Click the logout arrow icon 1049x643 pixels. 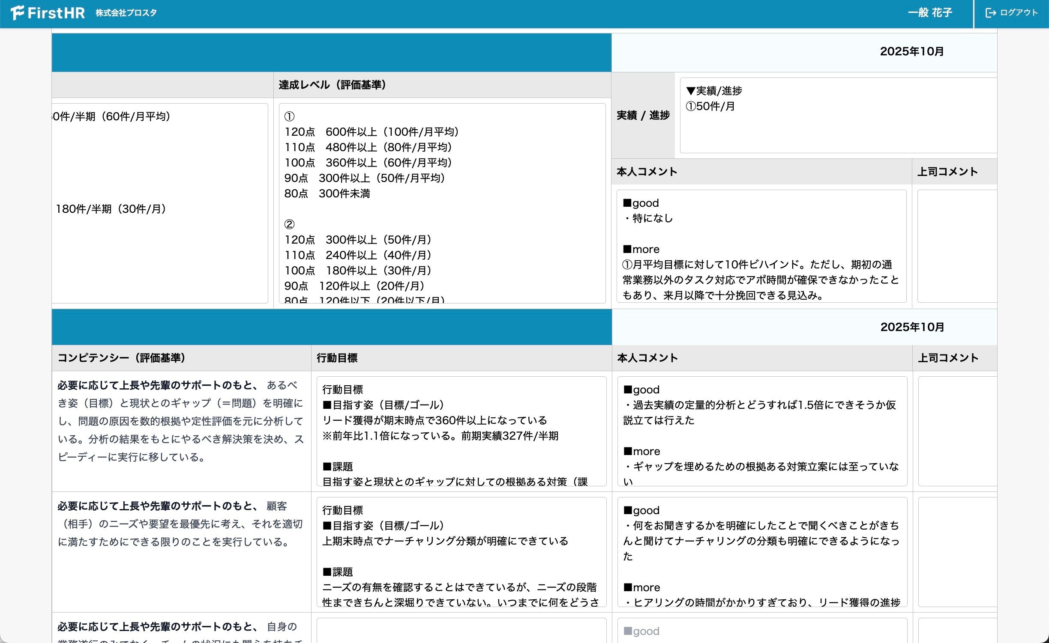pos(990,13)
